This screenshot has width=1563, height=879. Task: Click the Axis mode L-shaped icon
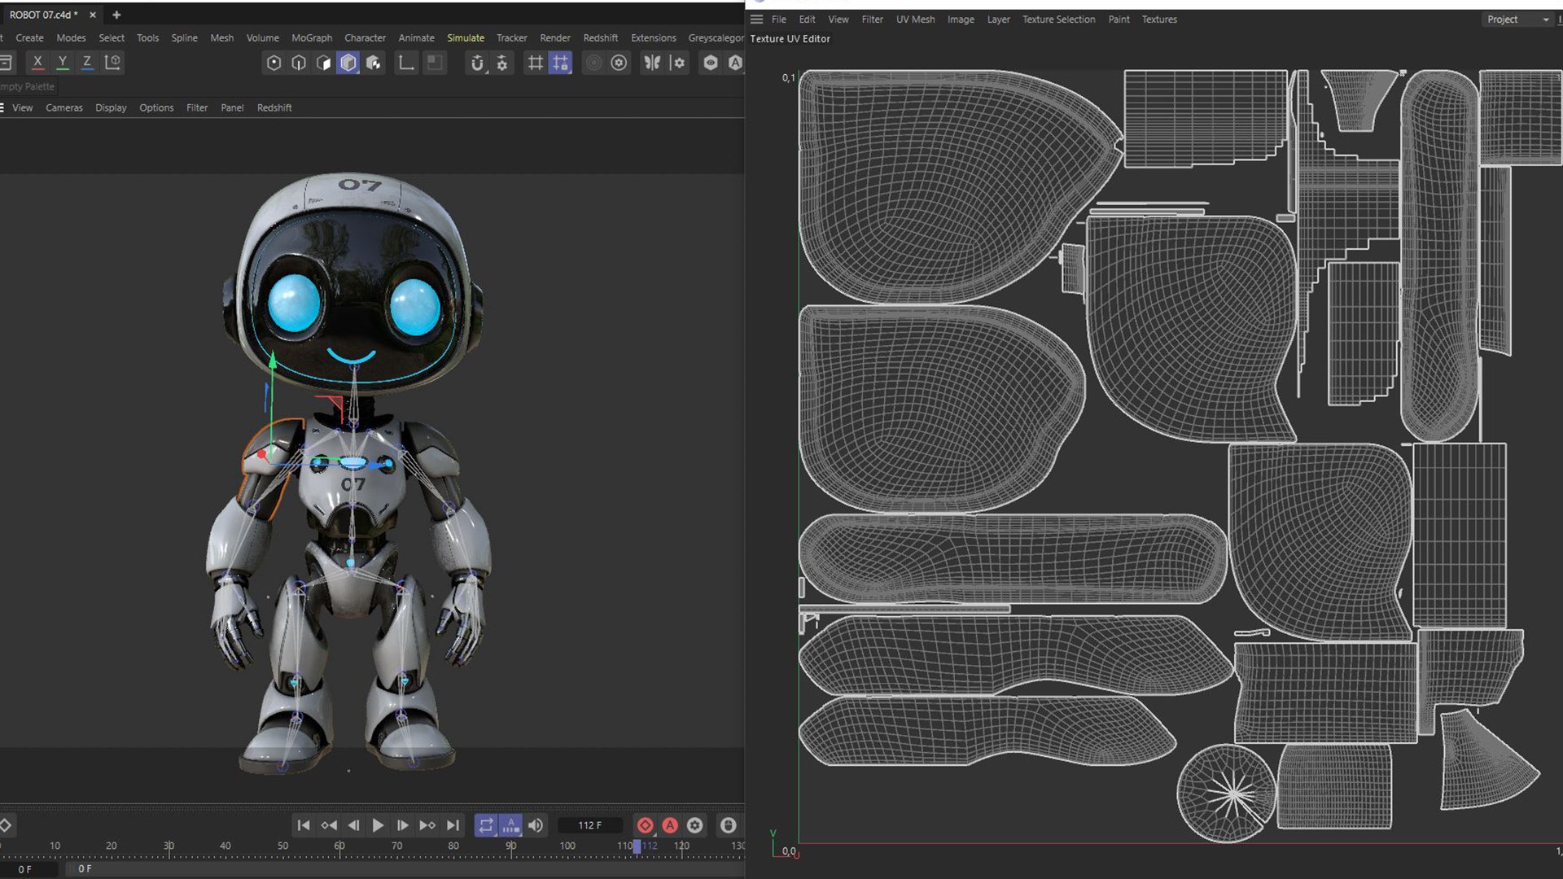point(405,63)
